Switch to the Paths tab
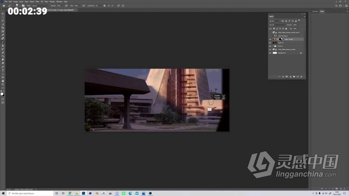The height and width of the screenshot is (196, 349). pos(322,11)
